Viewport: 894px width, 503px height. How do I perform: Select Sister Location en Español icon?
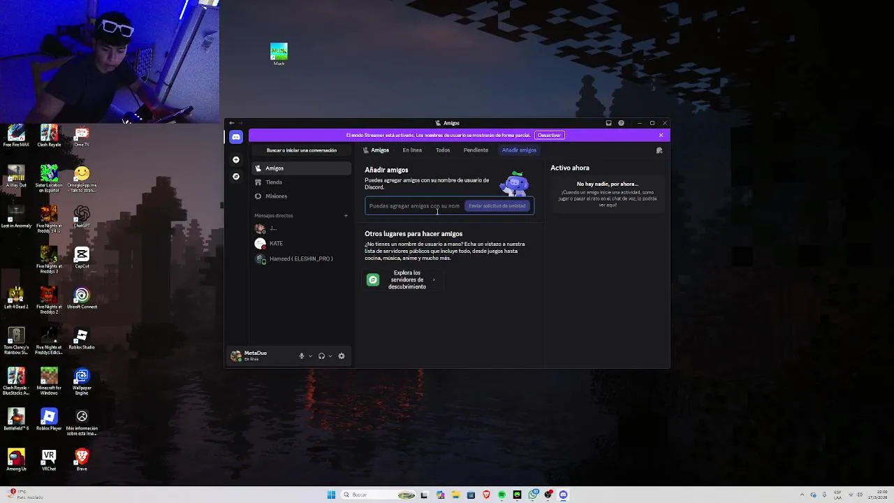pos(49,178)
